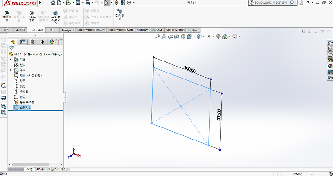The height and width of the screenshot is (176, 333).
Task: Open PropertyManager tab icon
Action: pyautogui.click(x=23, y=42)
